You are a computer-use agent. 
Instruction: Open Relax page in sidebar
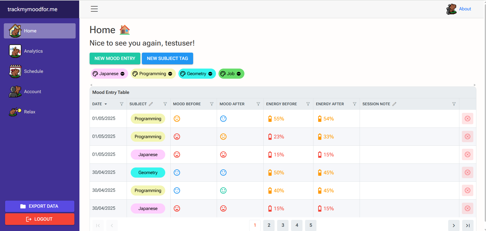click(x=40, y=112)
